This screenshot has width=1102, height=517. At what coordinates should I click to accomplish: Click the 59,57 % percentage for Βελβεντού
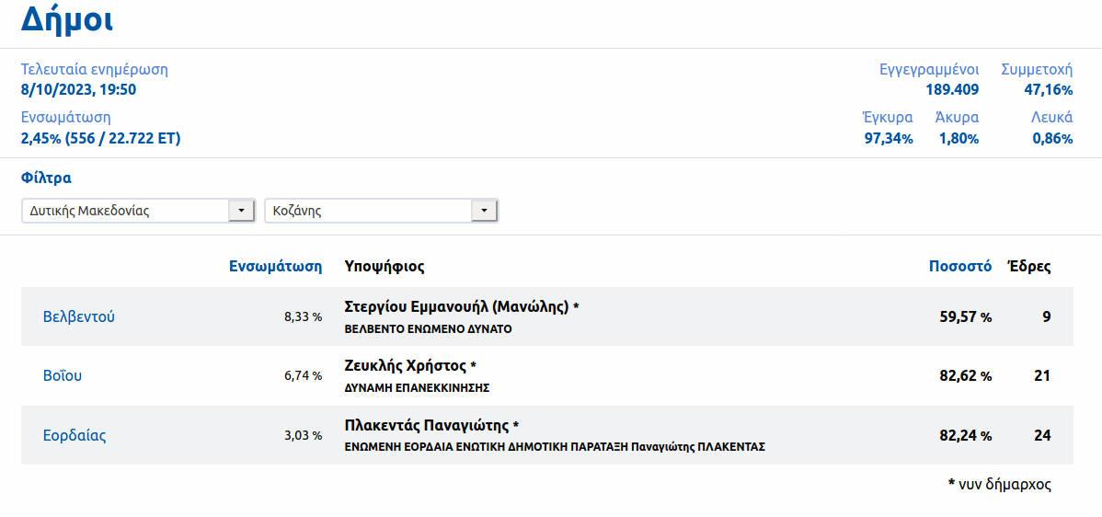965,317
